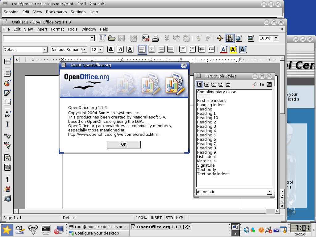Open the Gallery from the toolbar

tap(251, 38)
